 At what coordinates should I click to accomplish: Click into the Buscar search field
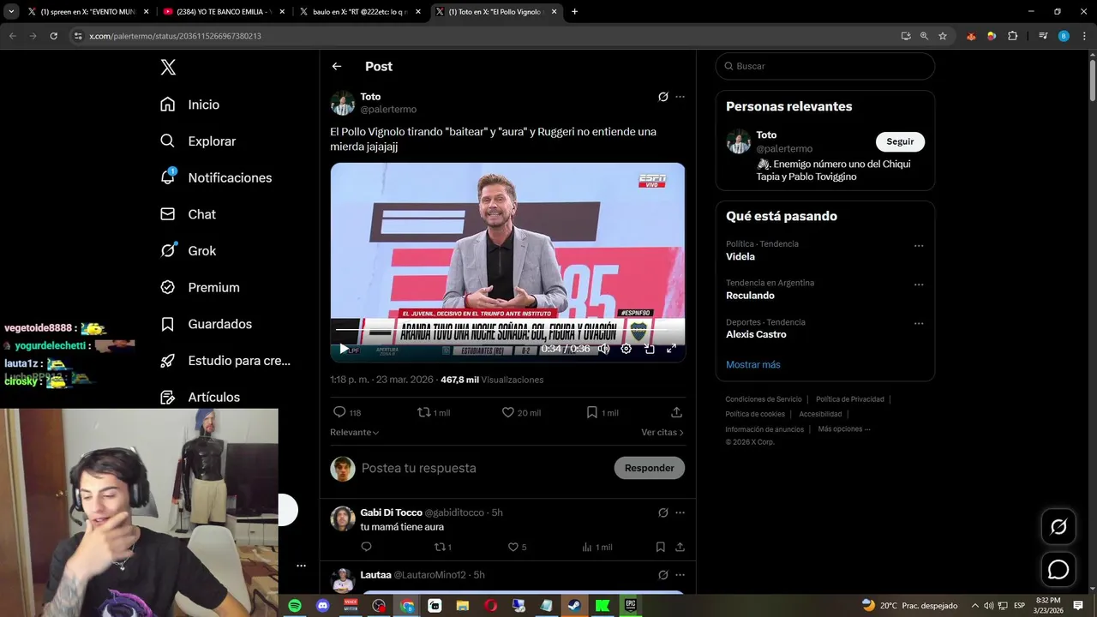[825, 66]
